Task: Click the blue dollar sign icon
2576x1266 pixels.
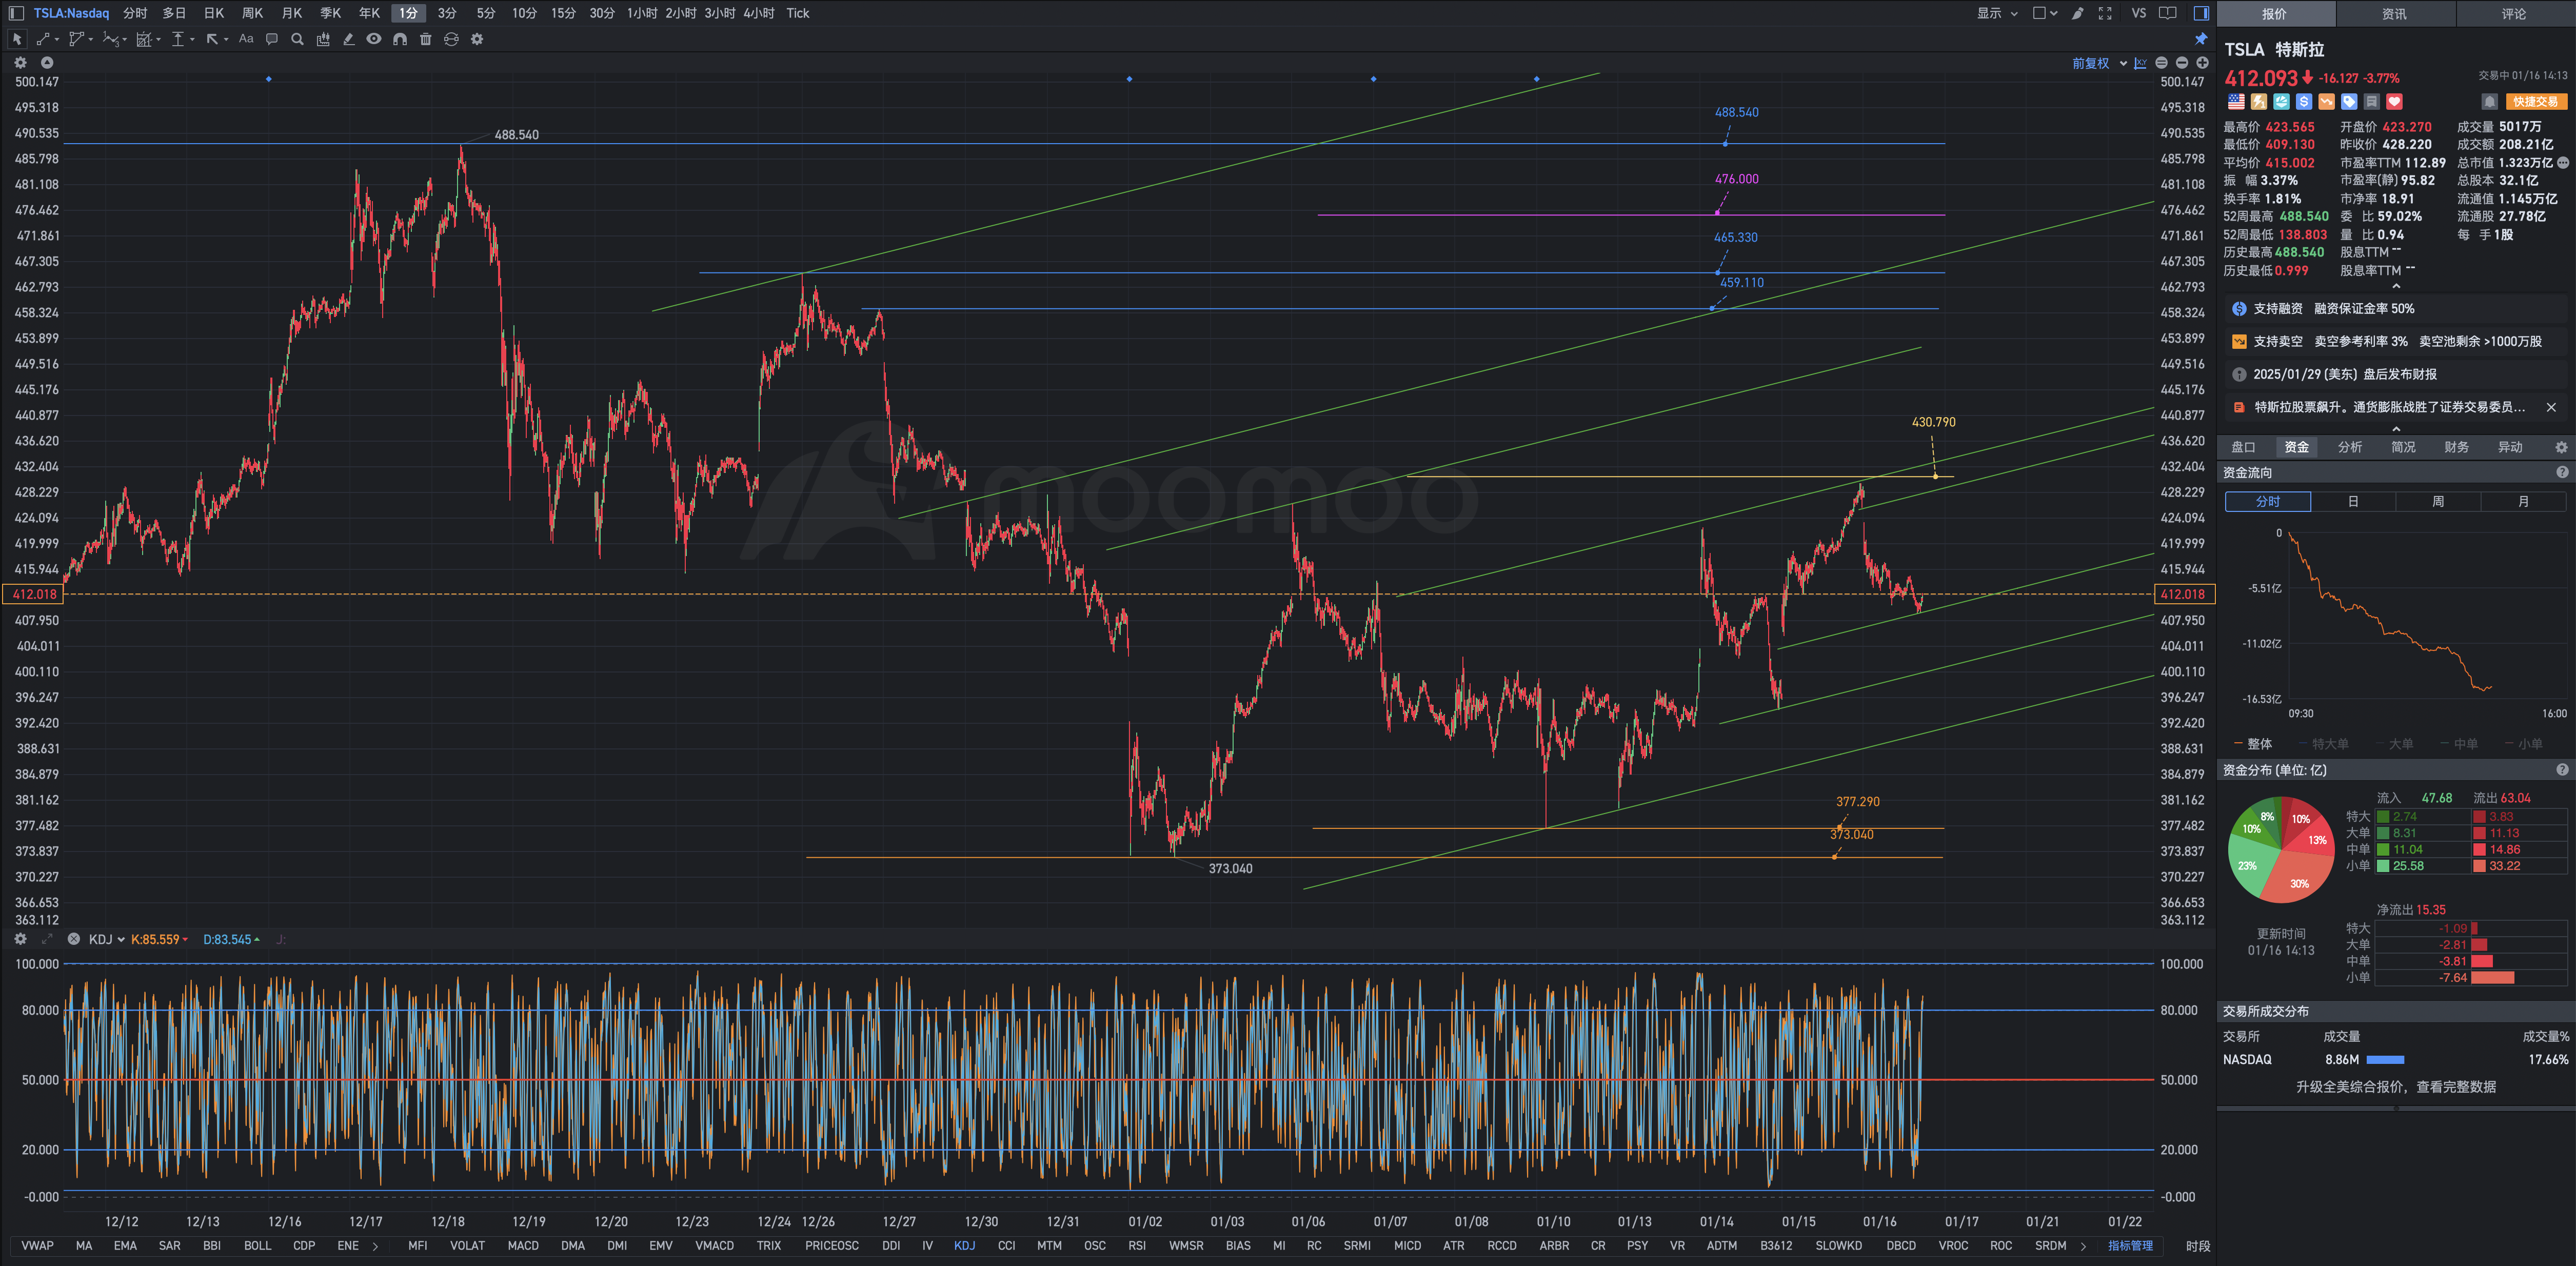Action: click(2304, 102)
